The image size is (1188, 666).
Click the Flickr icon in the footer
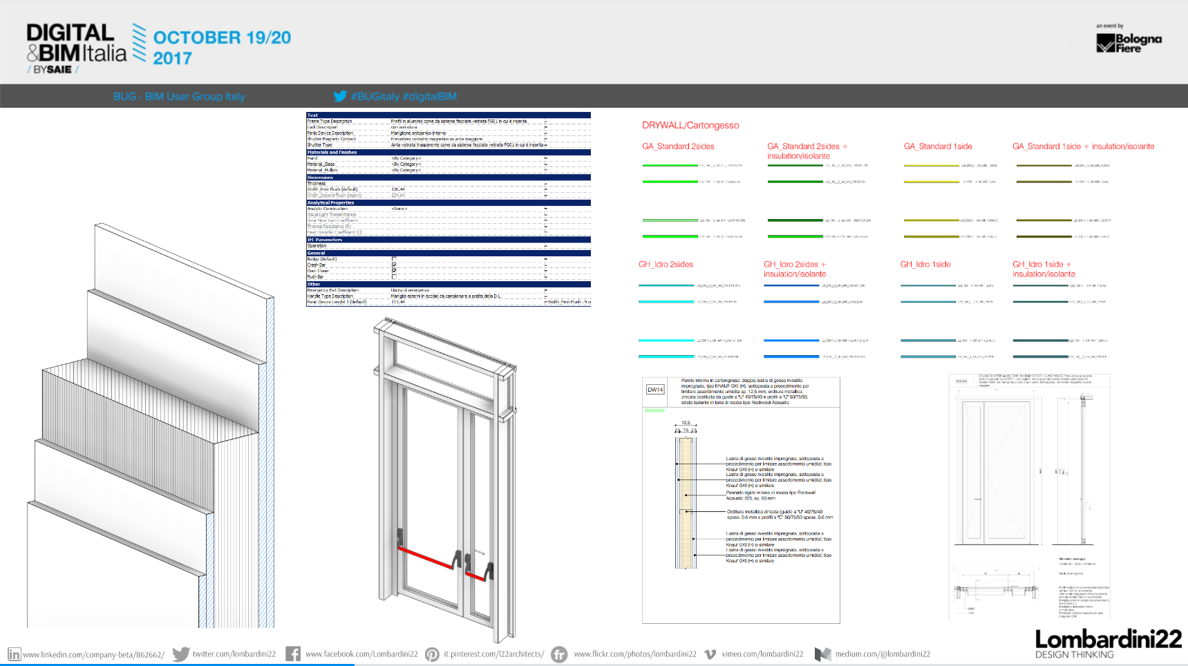(559, 654)
